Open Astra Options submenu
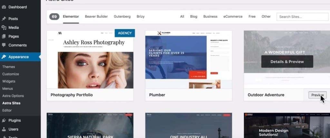Screen dimensions: 330x138 pos(13,96)
